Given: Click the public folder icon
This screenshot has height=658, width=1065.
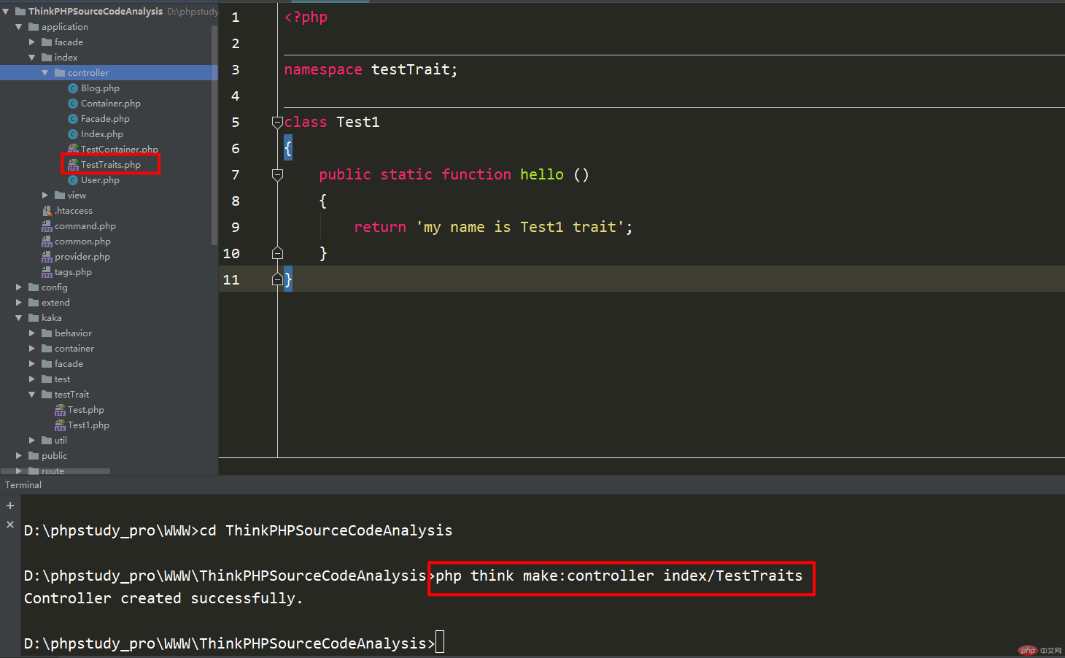Looking at the screenshot, I should [34, 456].
